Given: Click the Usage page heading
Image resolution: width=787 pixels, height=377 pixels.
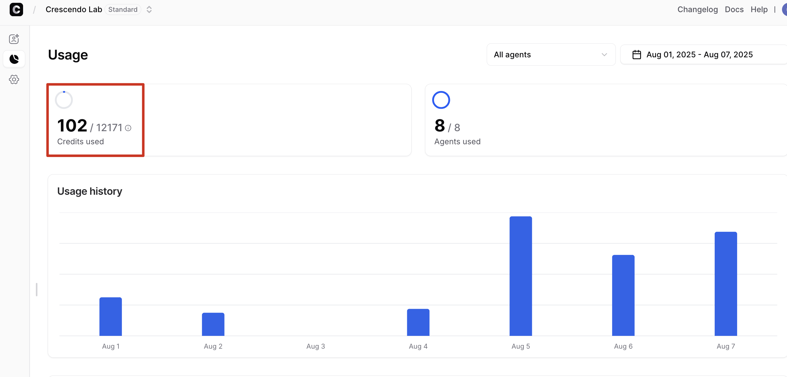Looking at the screenshot, I should [68, 55].
